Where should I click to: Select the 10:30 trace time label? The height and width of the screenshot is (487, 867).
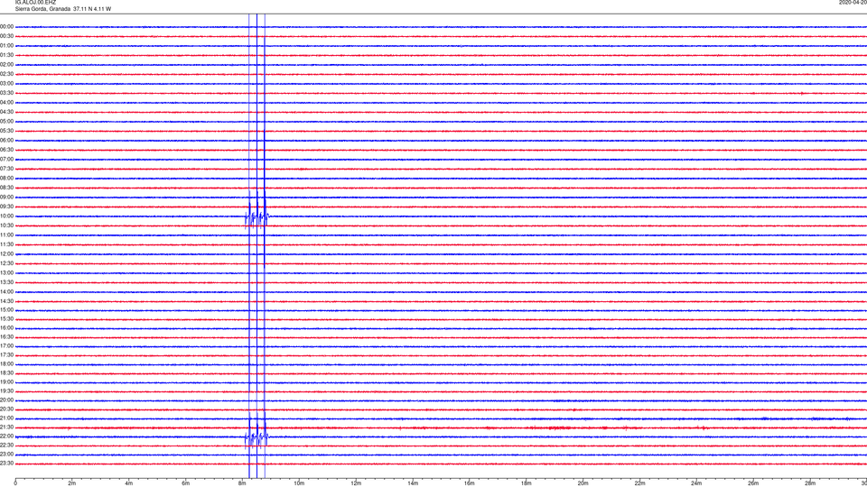coord(6,225)
